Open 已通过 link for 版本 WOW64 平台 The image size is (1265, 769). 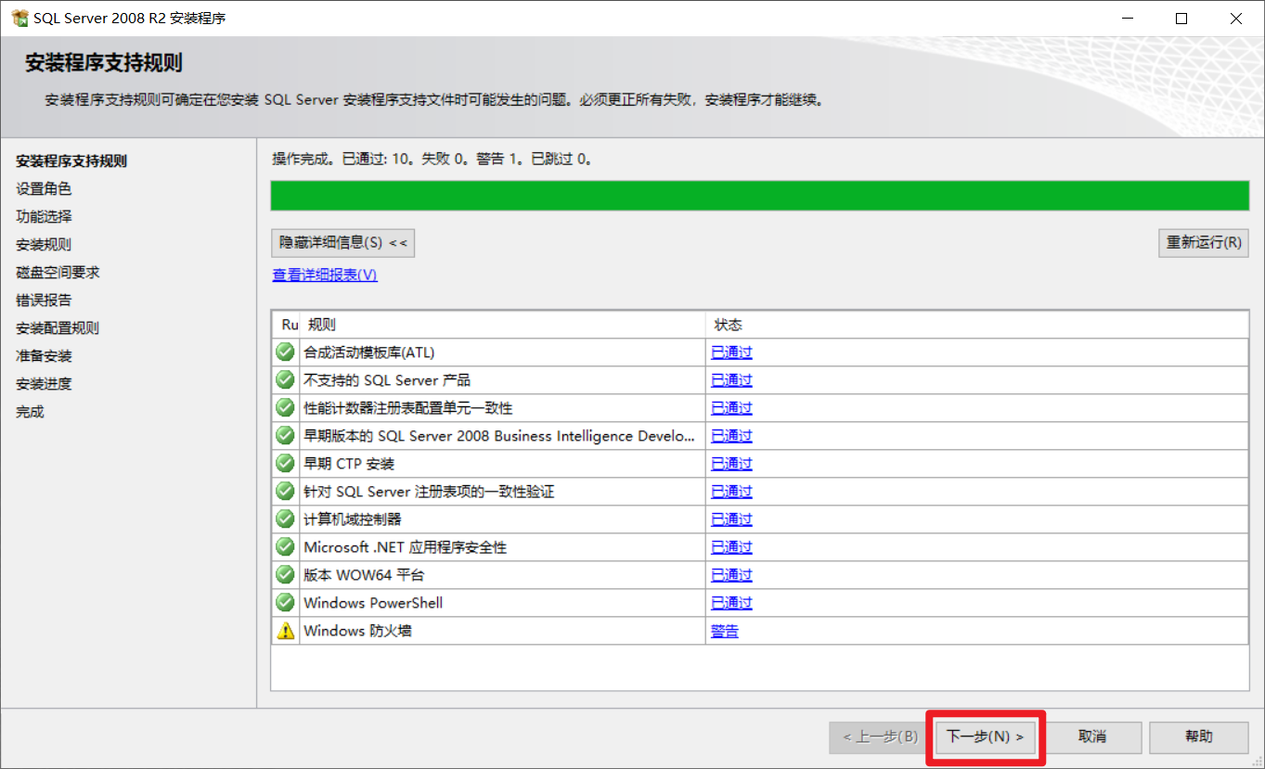(x=731, y=575)
